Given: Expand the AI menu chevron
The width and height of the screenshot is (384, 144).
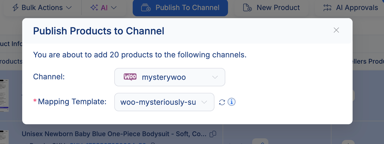Looking at the screenshot, I should pyautogui.click(x=114, y=8).
